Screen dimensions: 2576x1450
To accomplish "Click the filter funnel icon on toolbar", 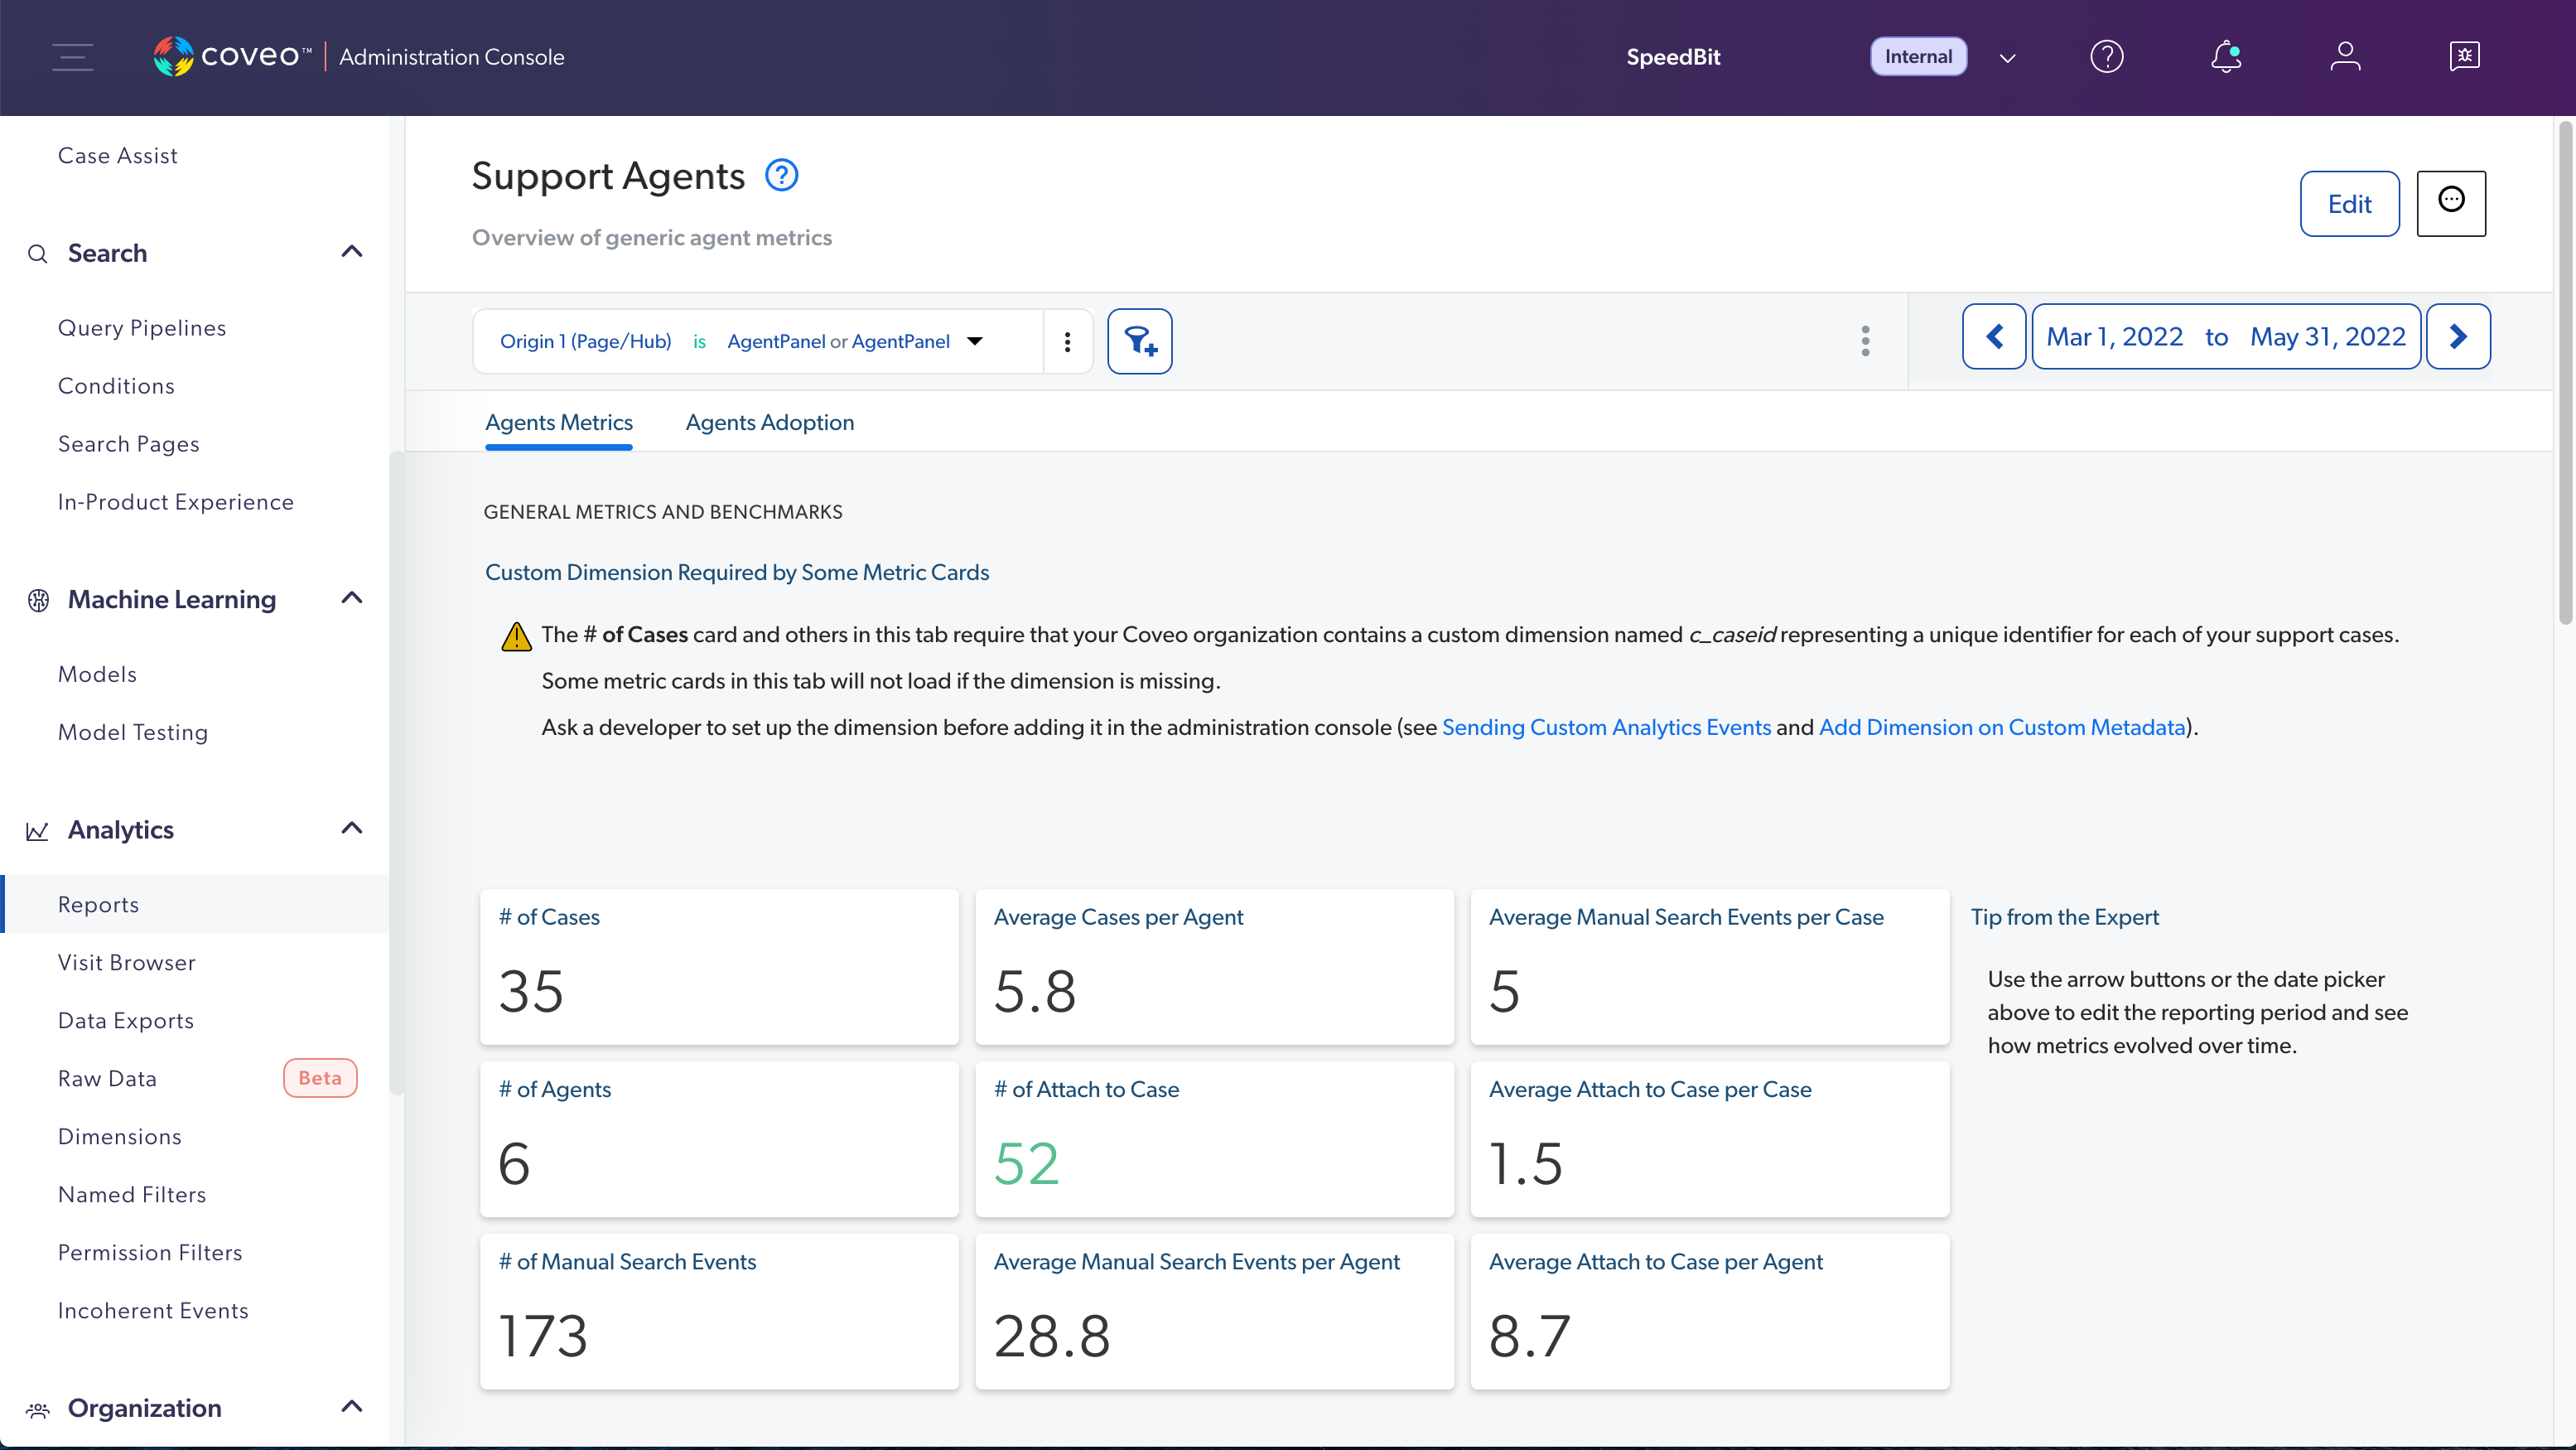I will point(1141,340).
